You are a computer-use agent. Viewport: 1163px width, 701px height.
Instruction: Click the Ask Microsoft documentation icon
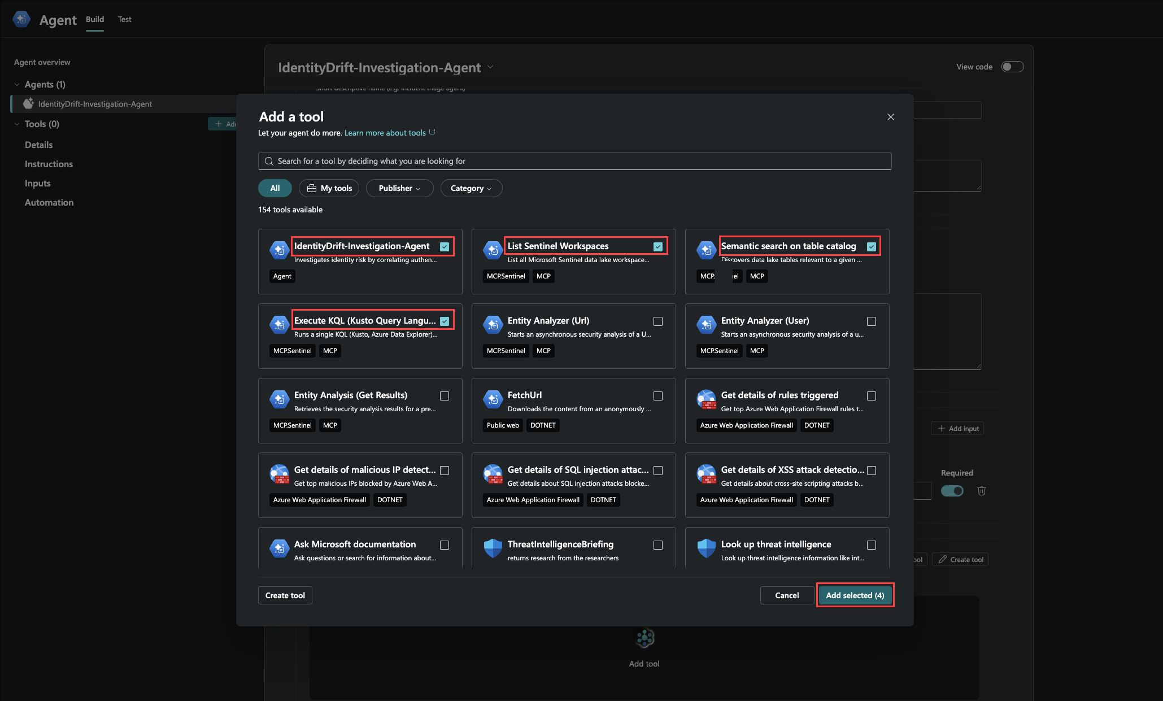[279, 547]
